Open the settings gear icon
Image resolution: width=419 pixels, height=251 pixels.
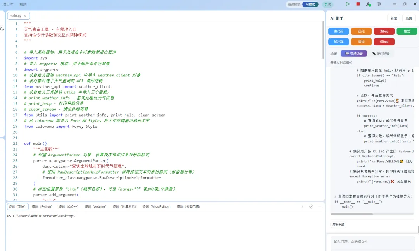point(379,4)
